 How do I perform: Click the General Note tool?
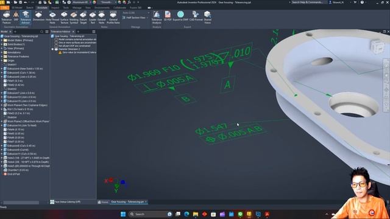click(102, 18)
